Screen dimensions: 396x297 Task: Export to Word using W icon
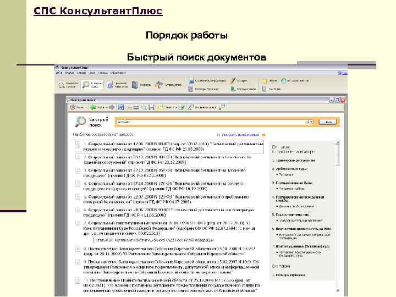point(120,107)
